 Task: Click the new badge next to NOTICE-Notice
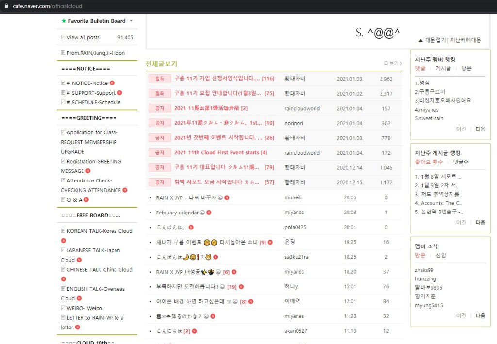click(112, 83)
